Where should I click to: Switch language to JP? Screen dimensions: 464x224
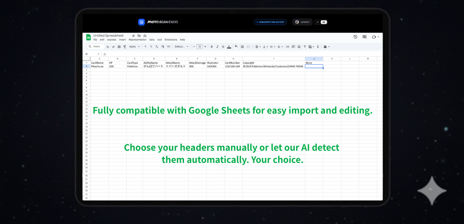click(x=317, y=22)
